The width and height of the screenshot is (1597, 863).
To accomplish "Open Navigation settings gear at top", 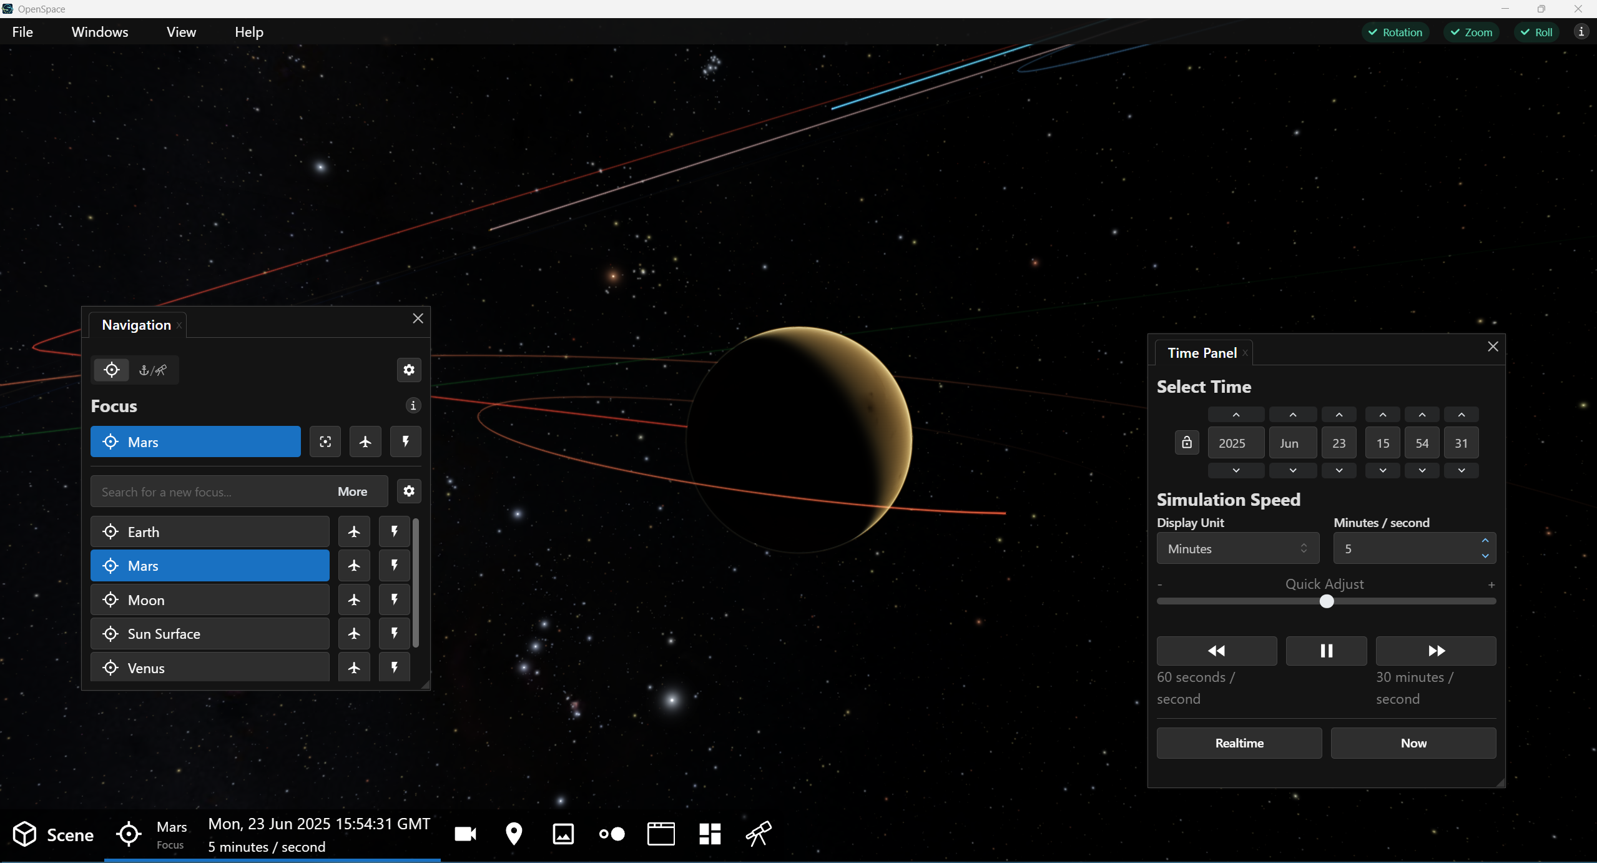I will click(x=409, y=370).
